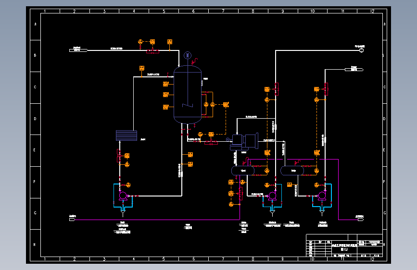Viewport: 417px width, 270px height.
Task: Click the large reactor vessel body
Action: (x=188, y=95)
